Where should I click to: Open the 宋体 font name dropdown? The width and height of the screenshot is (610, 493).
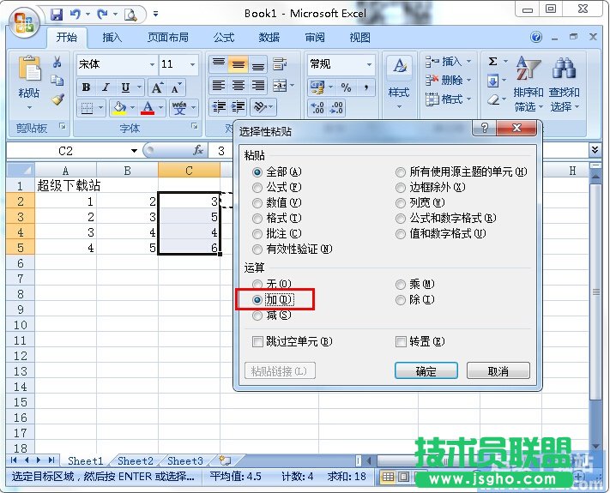pyautogui.click(x=152, y=64)
